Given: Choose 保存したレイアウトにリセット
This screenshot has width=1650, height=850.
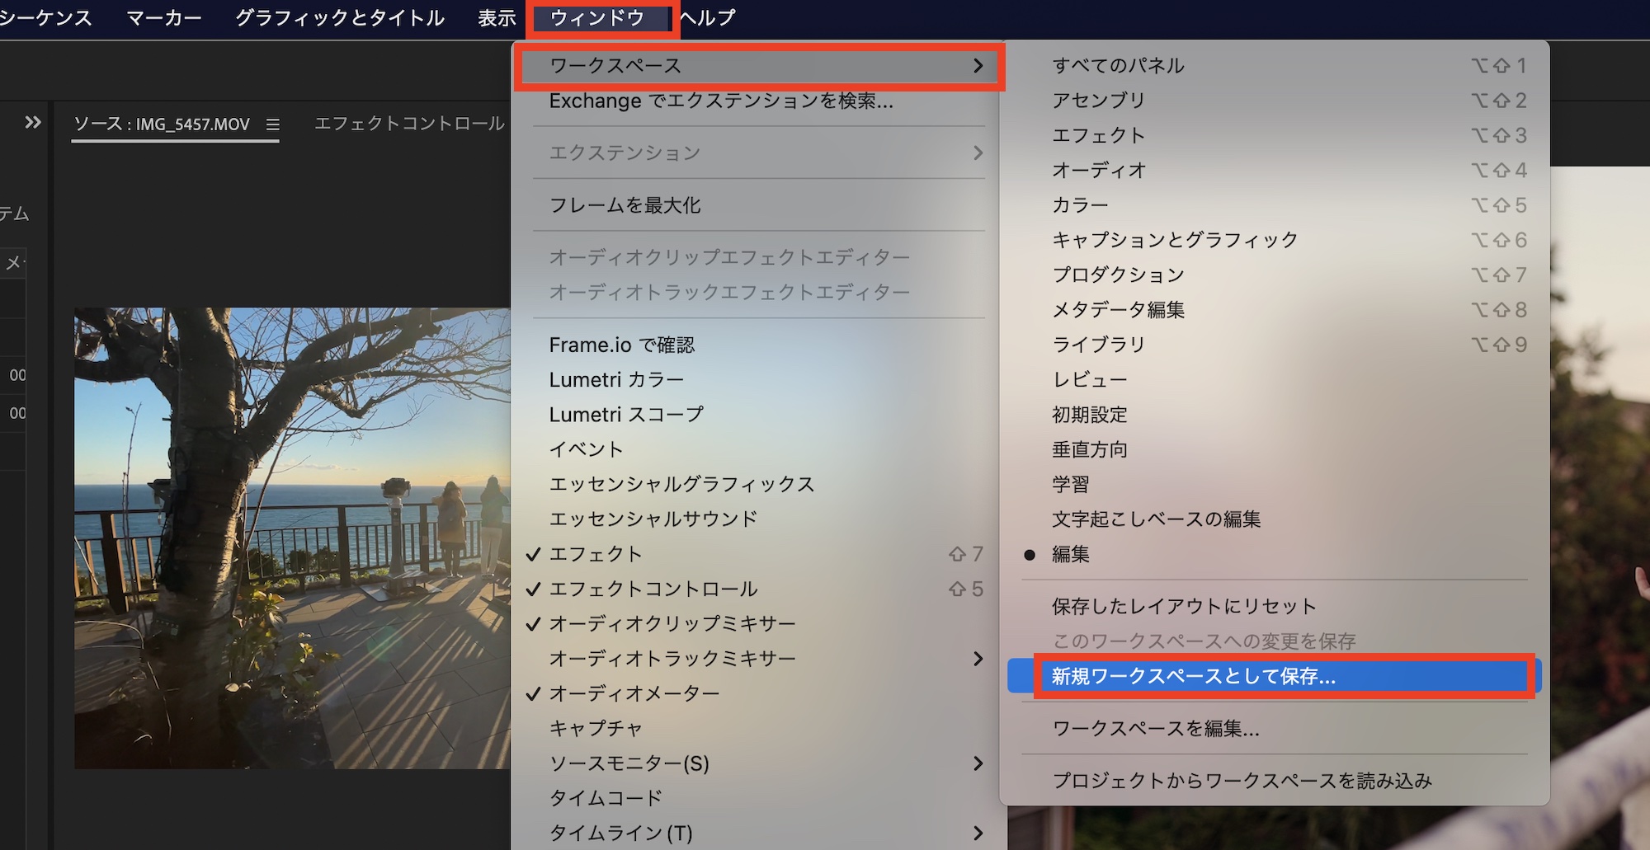Looking at the screenshot, I should click(1275, 606).
